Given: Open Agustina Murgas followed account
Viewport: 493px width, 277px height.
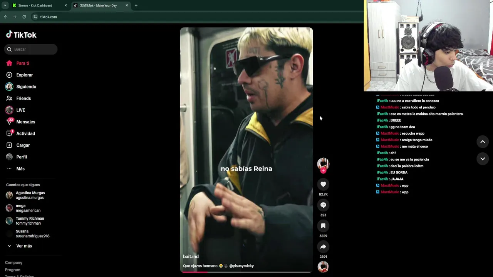Looking at the screenshot, I should (25, 195).
